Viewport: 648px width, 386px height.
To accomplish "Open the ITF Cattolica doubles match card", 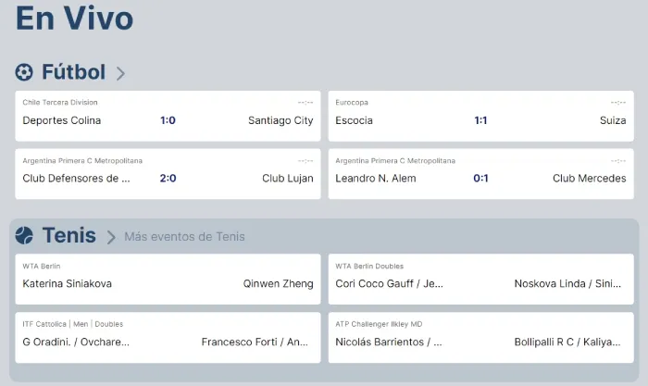I will 168,338.
